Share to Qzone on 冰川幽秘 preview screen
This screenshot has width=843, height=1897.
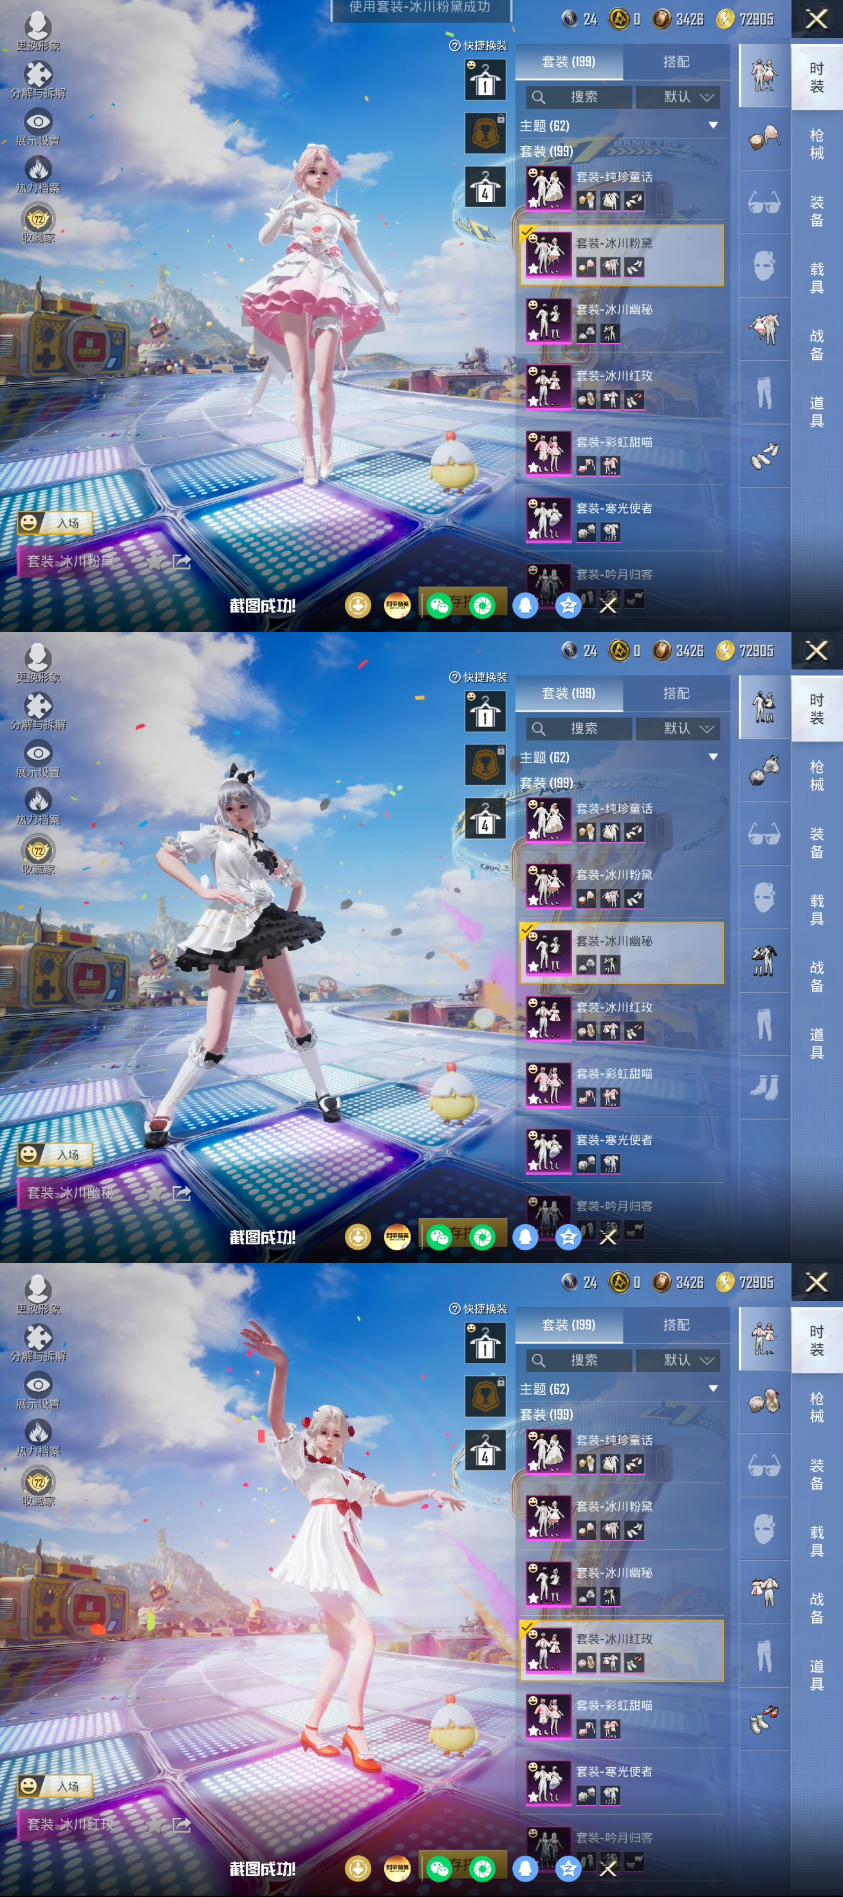568,1237
